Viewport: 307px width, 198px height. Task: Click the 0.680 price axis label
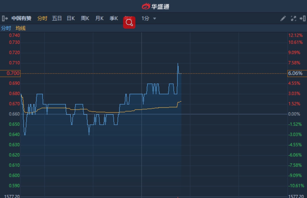pos(14,93)
